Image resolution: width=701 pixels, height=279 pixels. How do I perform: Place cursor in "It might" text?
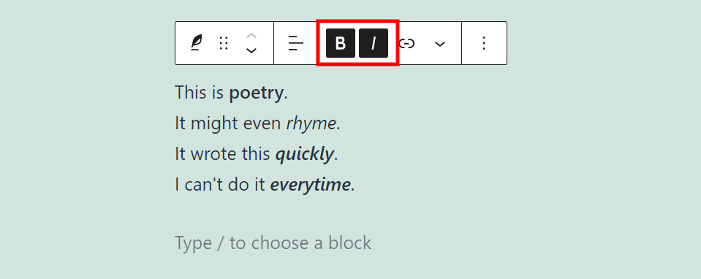[x=207, y=123]
